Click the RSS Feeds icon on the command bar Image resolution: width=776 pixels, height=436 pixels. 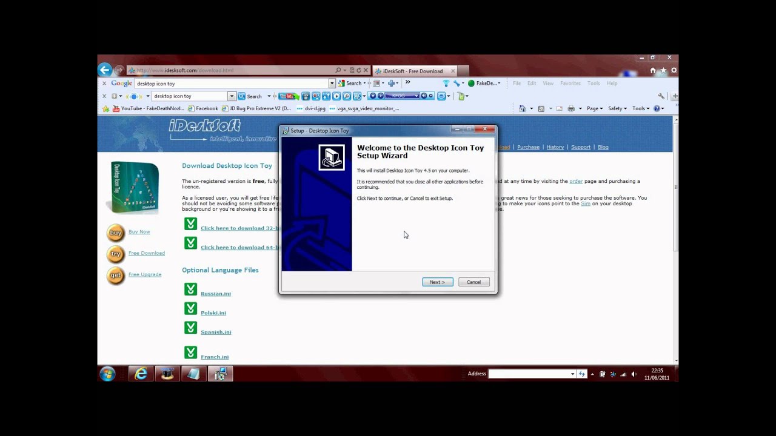pos(541,108)
